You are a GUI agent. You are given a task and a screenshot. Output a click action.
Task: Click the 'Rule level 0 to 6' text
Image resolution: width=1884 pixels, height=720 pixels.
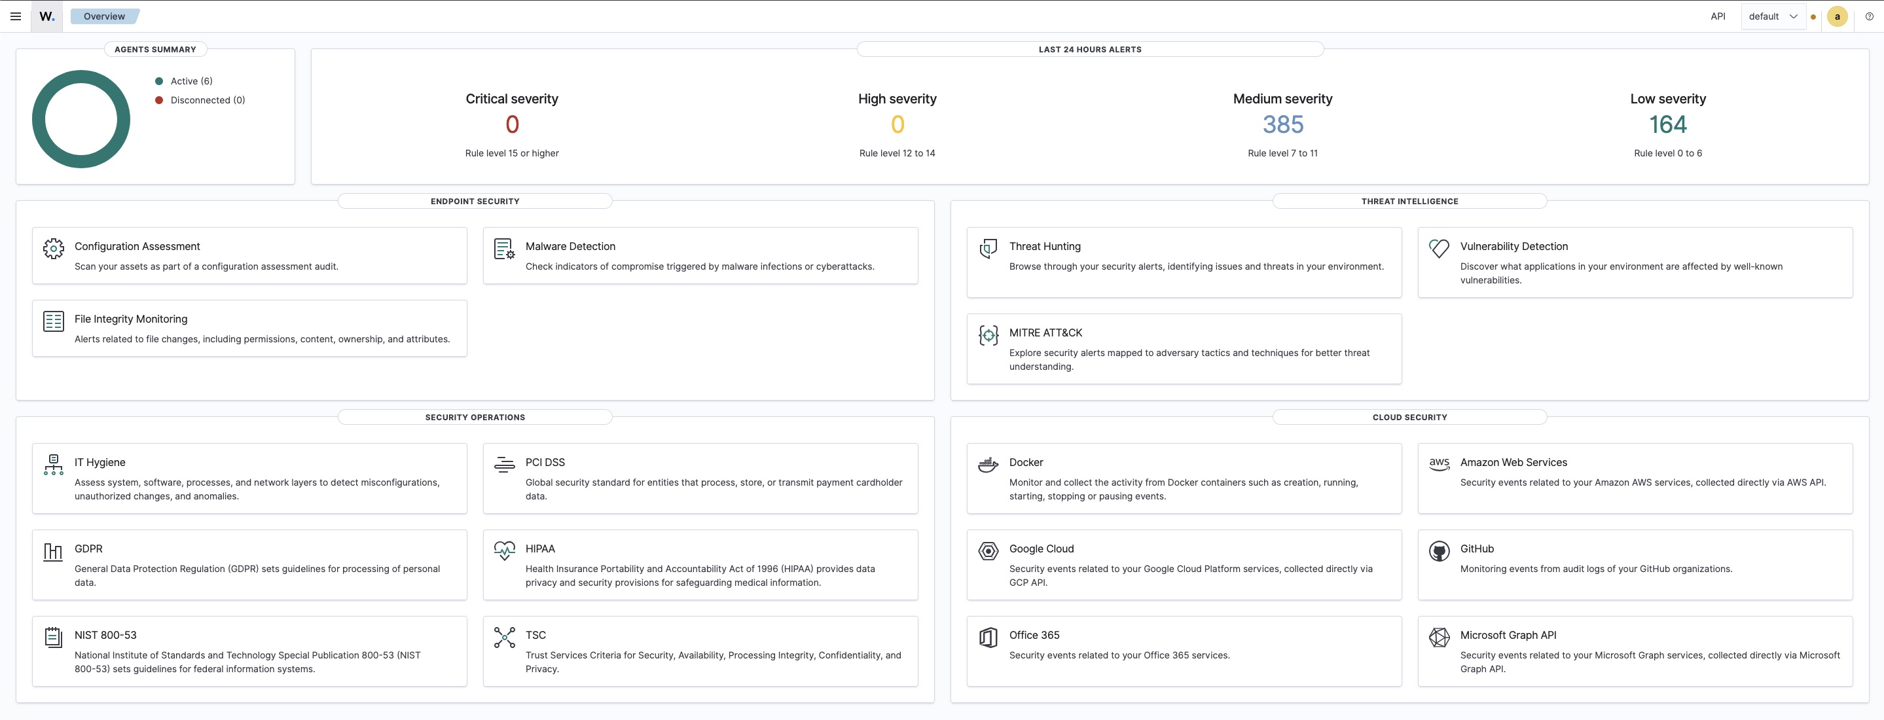(x=1667, y=153)
